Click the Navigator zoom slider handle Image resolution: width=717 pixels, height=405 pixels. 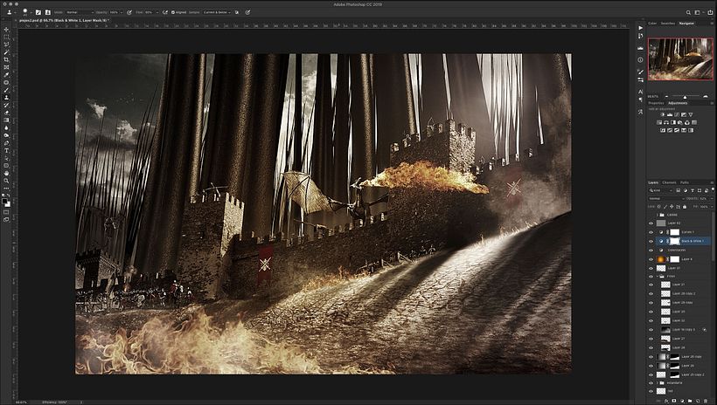coord(685,97)
